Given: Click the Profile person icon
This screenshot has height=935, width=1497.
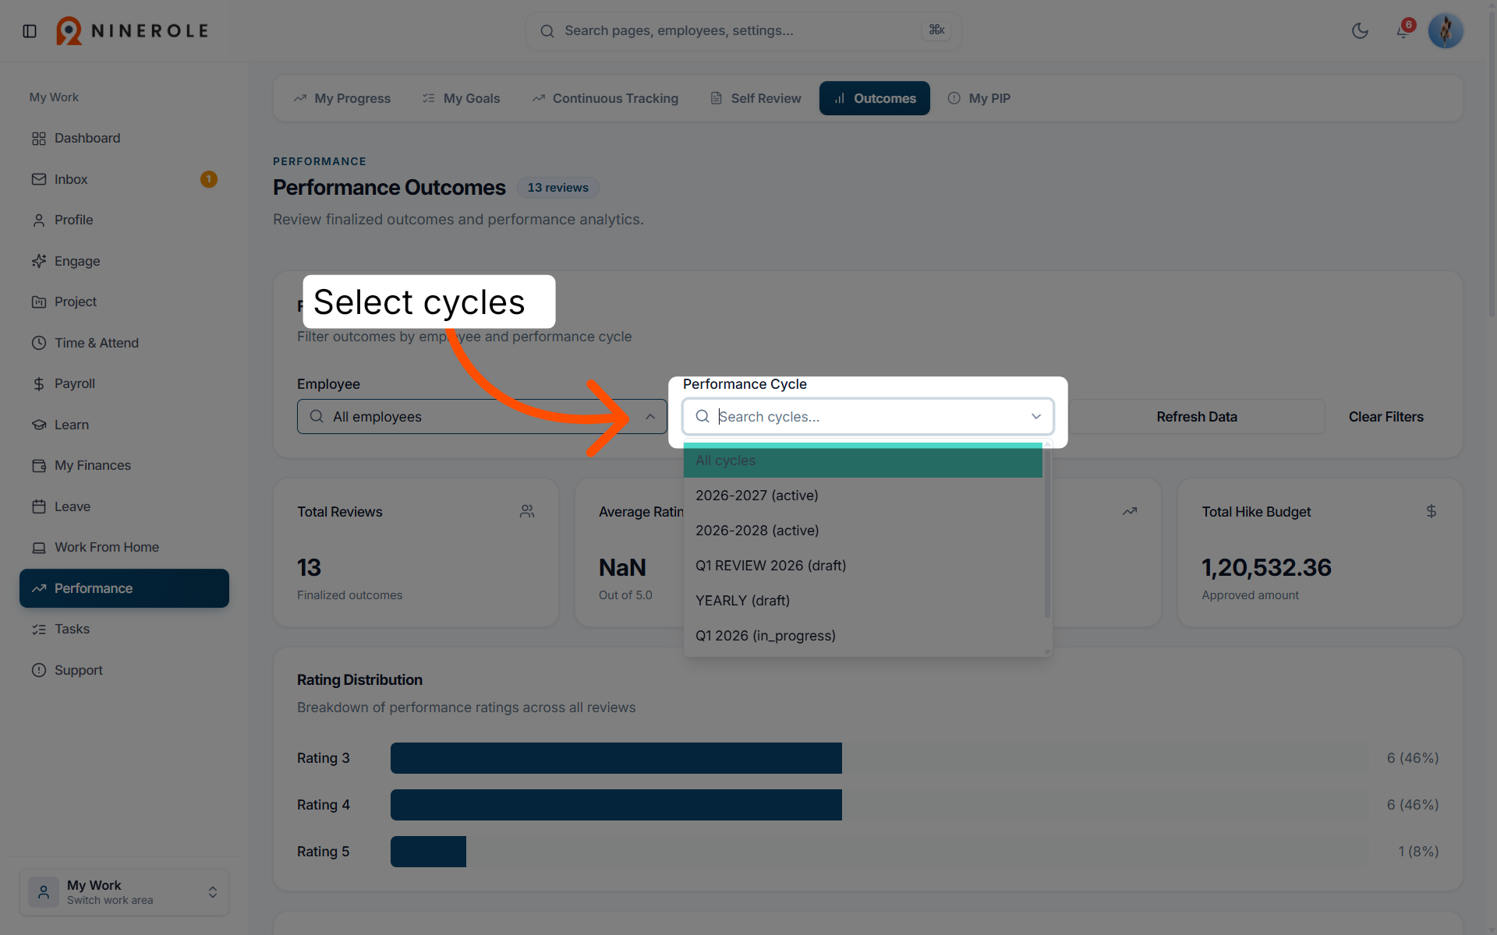Looking at the screenshot, I should click(x=39, y=221).
